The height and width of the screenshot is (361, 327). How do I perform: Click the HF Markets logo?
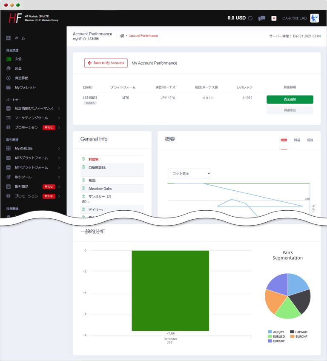(x=15, y=18)
